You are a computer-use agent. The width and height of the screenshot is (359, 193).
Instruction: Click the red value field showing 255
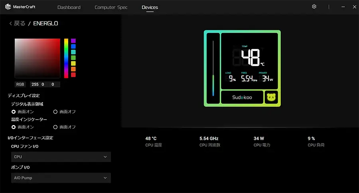(35, 84)
